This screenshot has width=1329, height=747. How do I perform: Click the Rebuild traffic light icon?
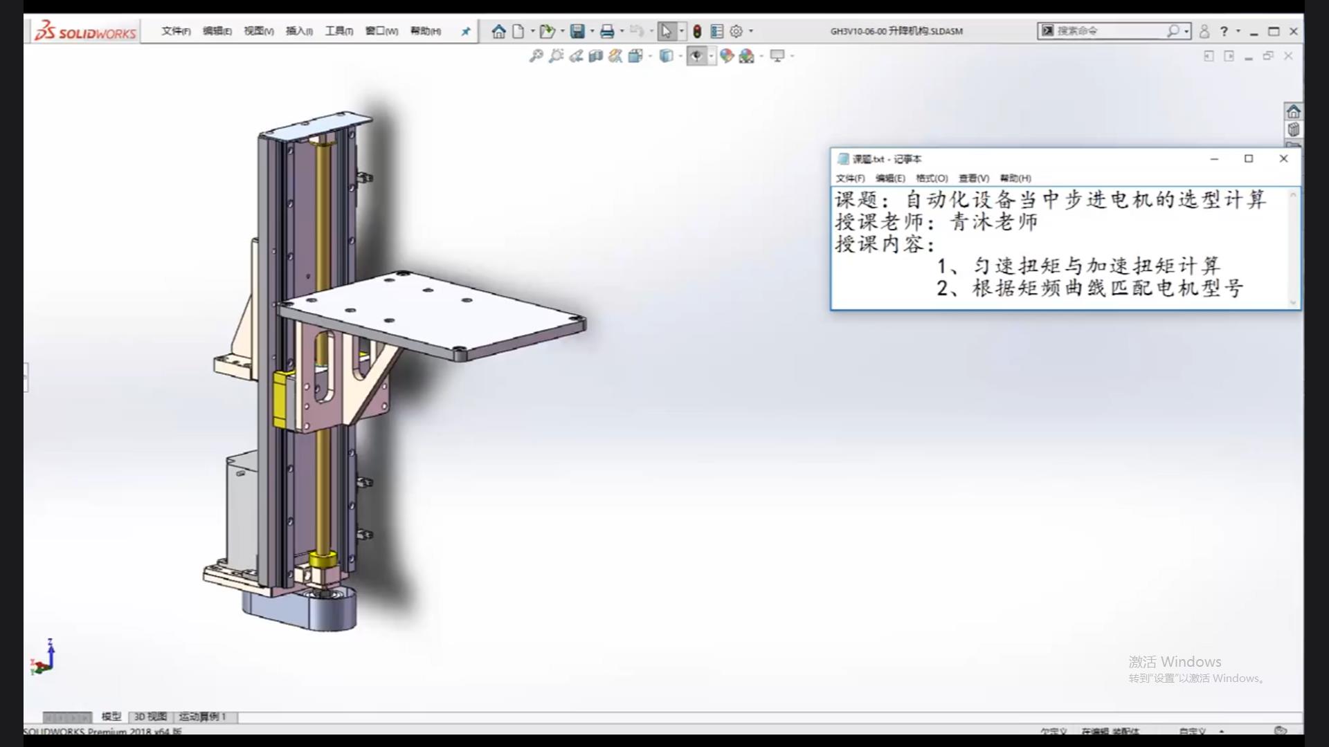697,31
